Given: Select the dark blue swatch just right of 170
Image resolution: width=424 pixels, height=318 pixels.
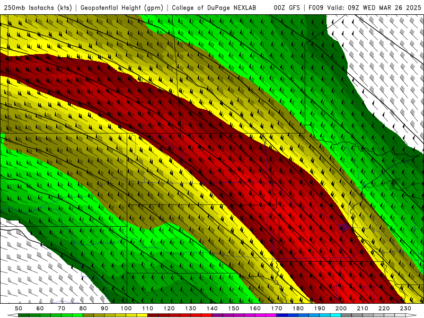Looking at the screenshot, I should click(282, 315).
